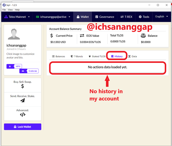Open the View menu
The width and height of the screenshot is (172, 146).
pyautogui.click(x=10, y=10)
